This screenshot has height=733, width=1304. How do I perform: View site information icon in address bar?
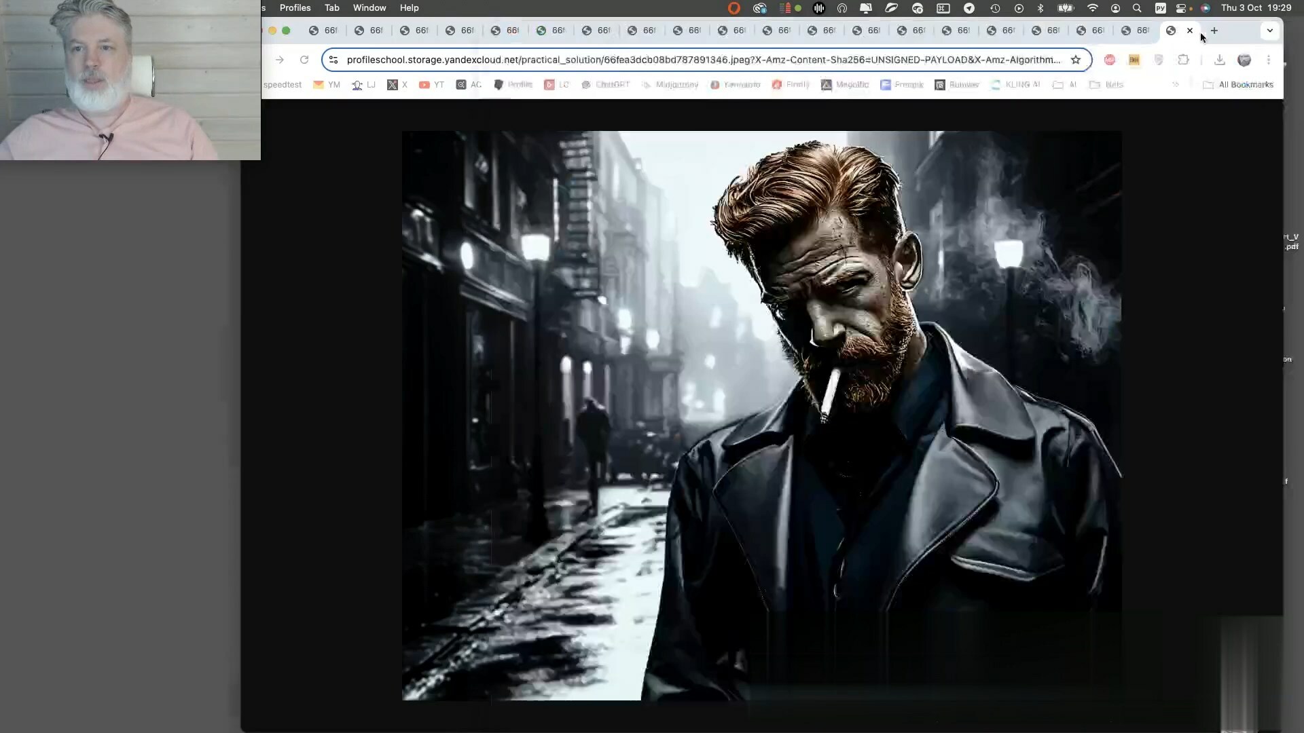click(x=333, y=60)
